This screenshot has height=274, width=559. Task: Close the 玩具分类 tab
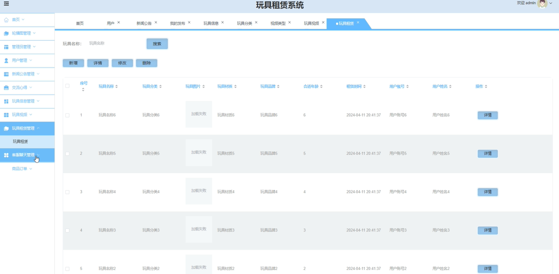tap(256, 22)
